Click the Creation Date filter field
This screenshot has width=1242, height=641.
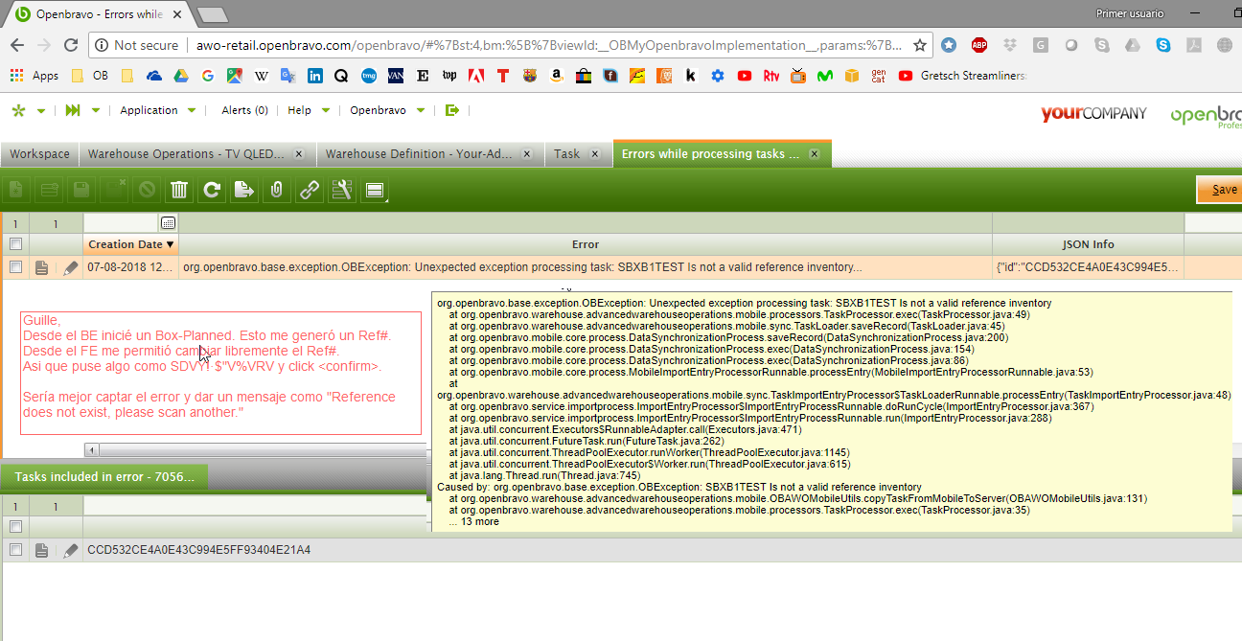coord(122,223)
